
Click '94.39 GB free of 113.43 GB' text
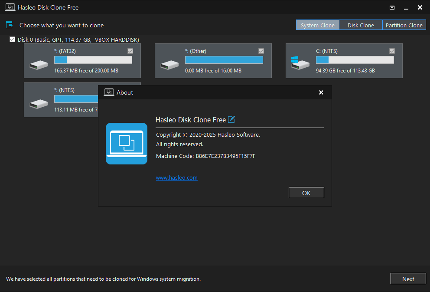tap(345, 71)
